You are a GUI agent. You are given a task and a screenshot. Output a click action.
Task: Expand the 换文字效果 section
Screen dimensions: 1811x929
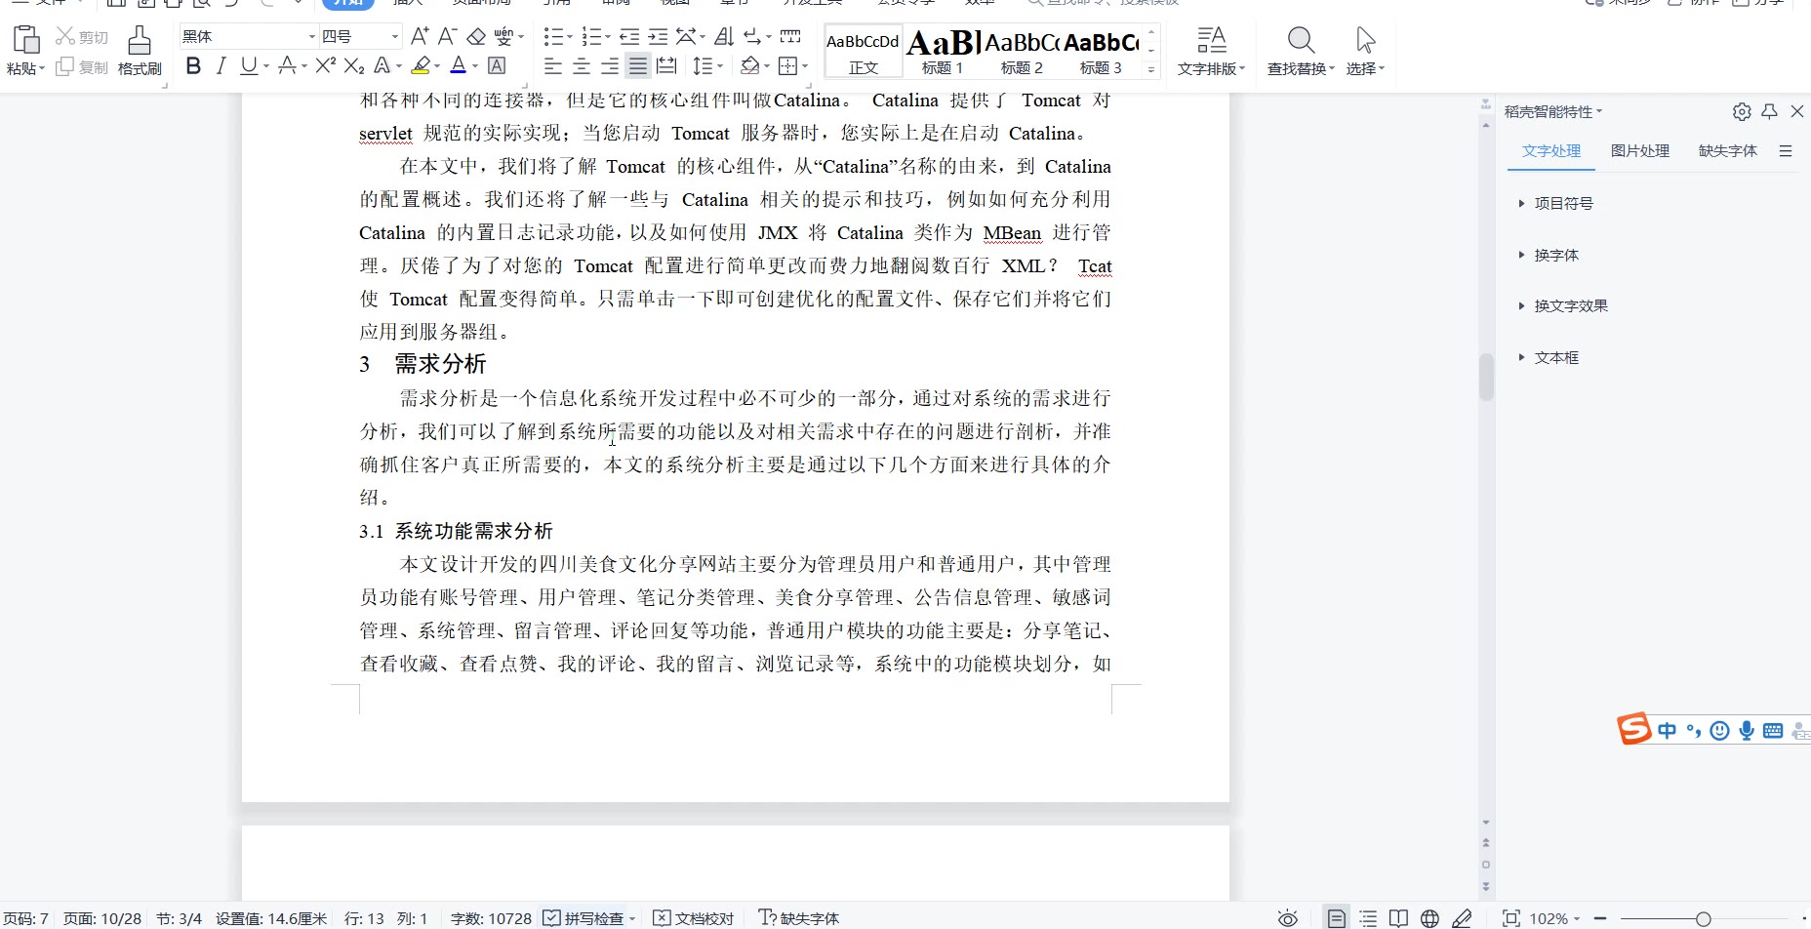[x=1563, y=305]
